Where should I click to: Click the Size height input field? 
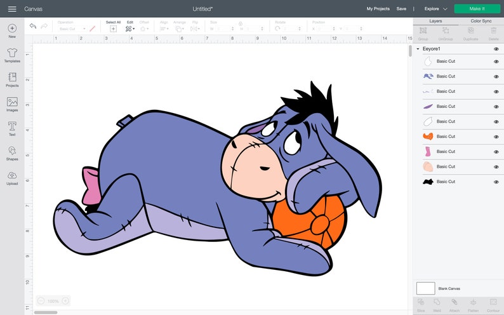(254, 29)
